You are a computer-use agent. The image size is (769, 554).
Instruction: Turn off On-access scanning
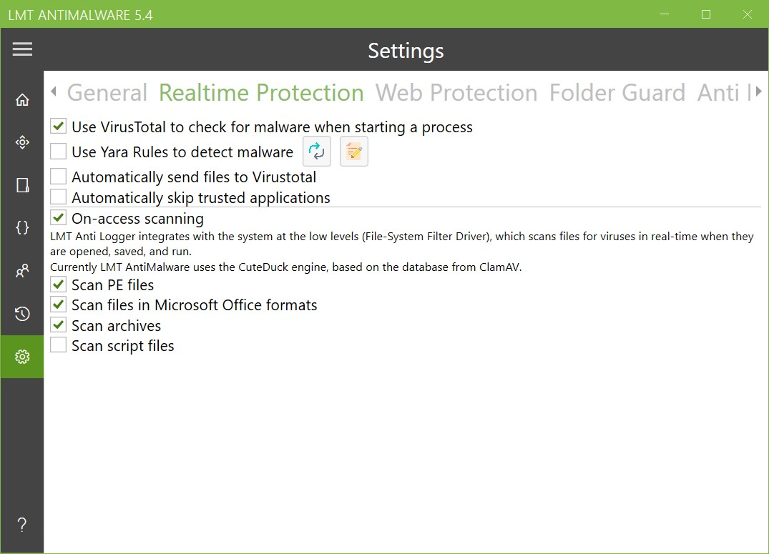[59, 218]
